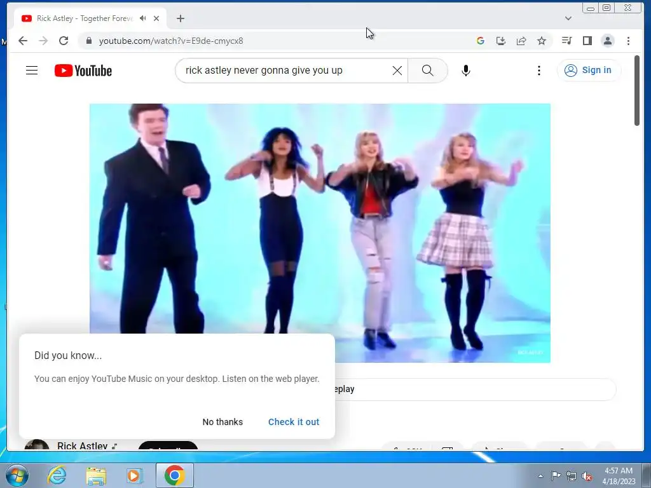
Task: Mute the tab via speaker icon
Action: click(143, 18)
